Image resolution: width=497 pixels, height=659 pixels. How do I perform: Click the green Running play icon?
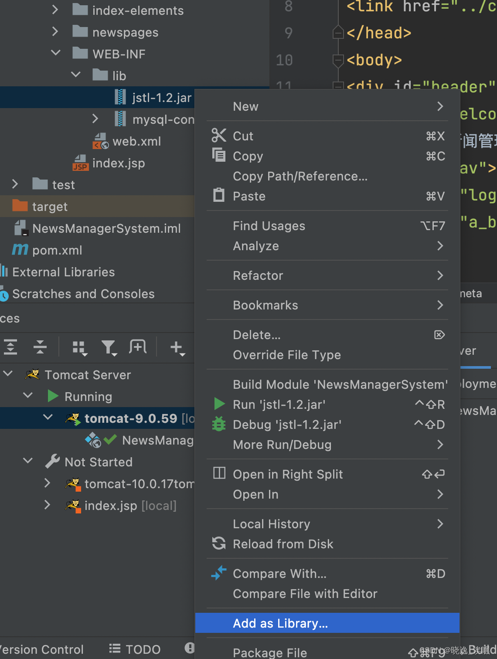[53, 396]
